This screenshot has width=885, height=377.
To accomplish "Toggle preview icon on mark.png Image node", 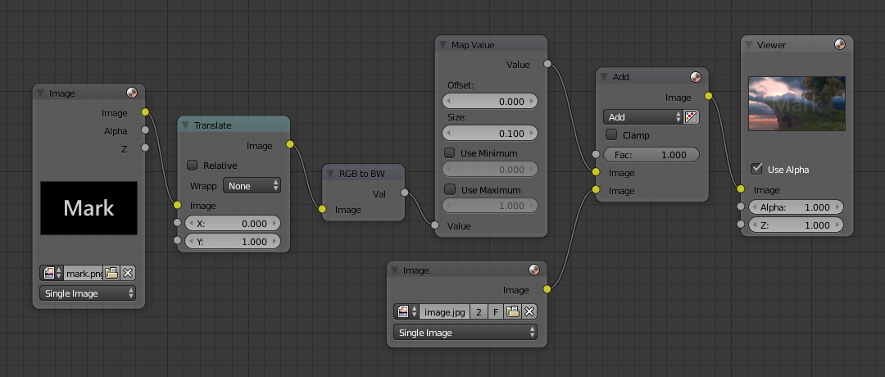I will point(131,93).
